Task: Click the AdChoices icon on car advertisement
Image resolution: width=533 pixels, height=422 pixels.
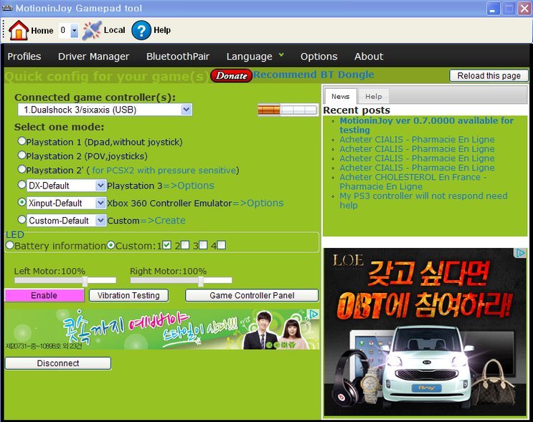Action: coord(520,253)
